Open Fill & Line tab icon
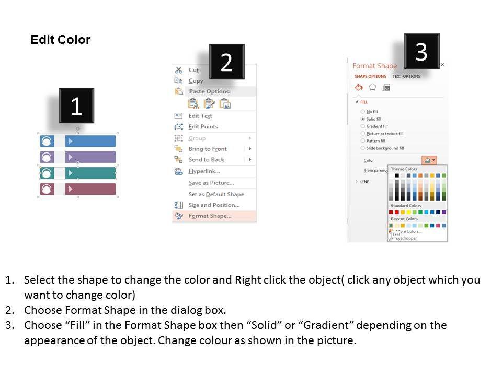 359,87
